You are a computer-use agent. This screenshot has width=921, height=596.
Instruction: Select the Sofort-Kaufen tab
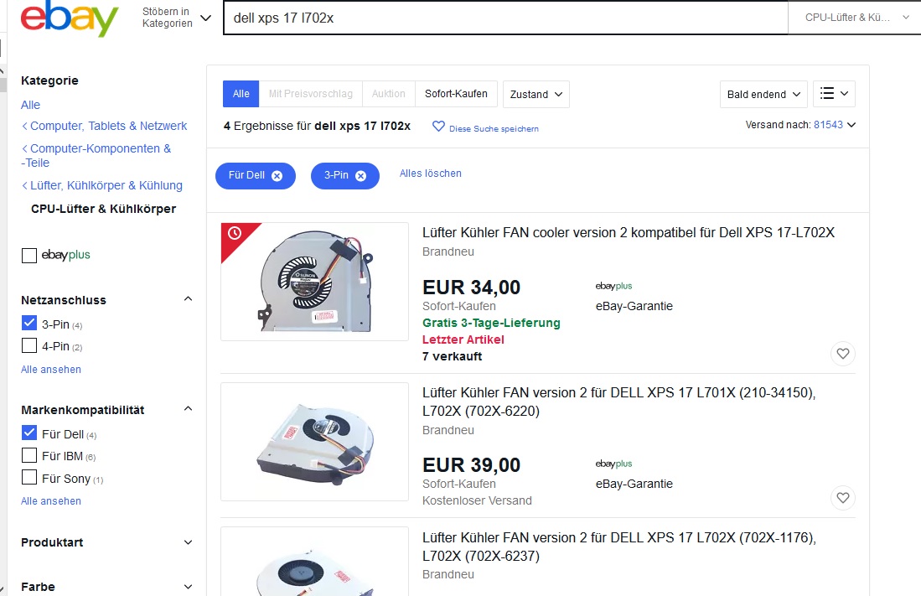(457, 94)
